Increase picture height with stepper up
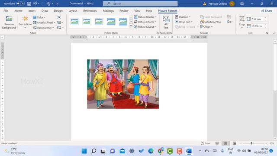 (x=265, y=18)
